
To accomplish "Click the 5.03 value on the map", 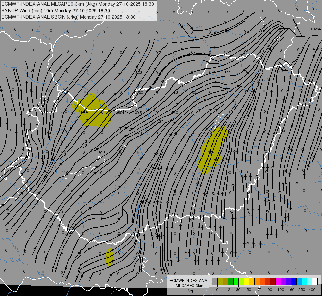I will (139, 73).
